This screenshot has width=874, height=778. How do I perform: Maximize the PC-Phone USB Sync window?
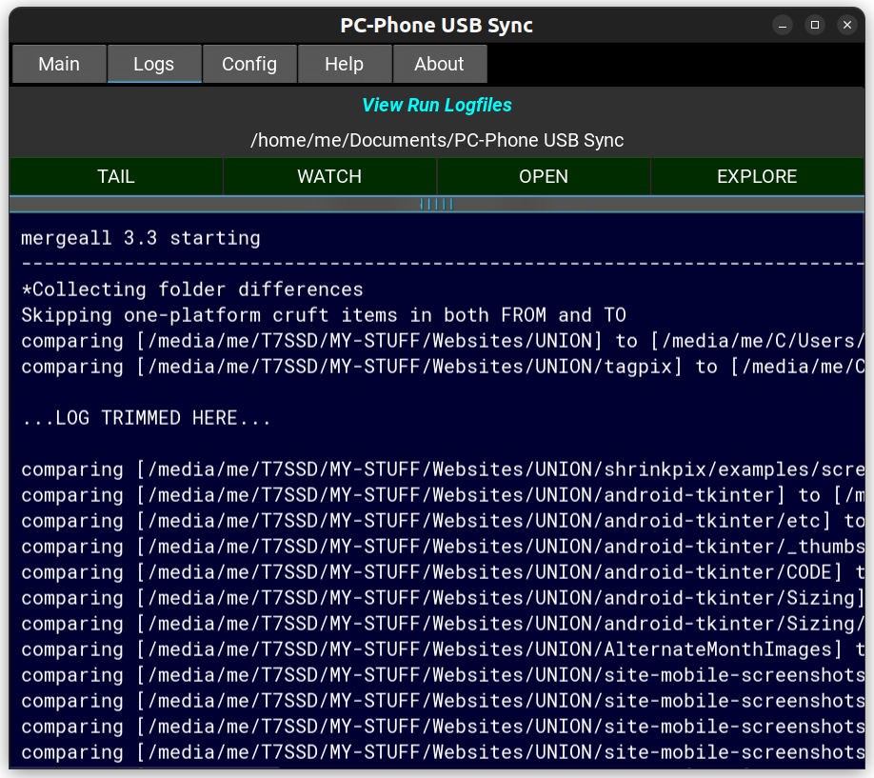[815, 25]
